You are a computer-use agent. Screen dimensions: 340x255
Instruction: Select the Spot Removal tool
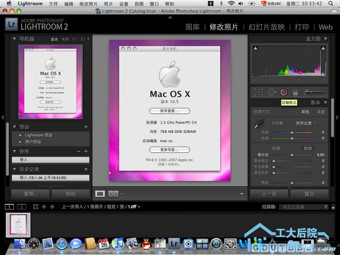[x=271, y=92]
